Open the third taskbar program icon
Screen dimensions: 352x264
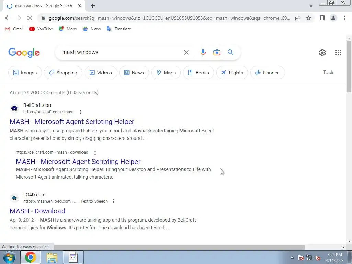pyautogui.click(x=73, y=257)
